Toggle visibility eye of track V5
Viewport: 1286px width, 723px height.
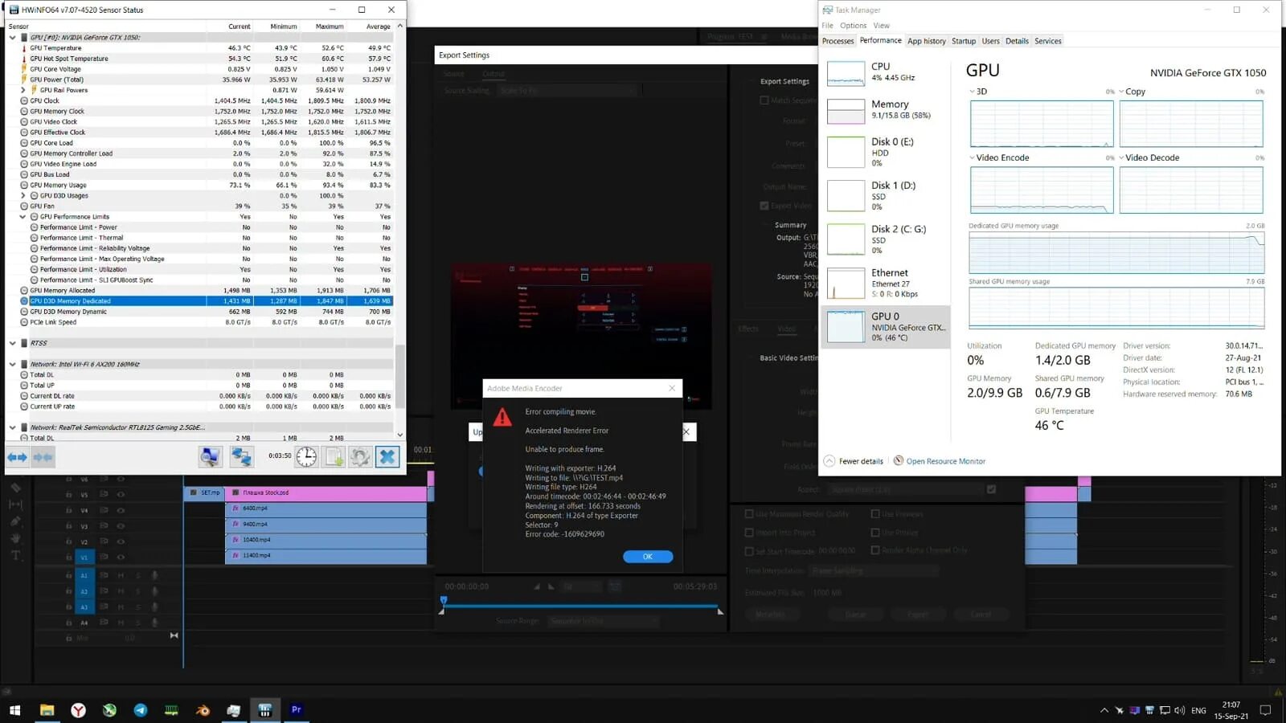(121, 495)
